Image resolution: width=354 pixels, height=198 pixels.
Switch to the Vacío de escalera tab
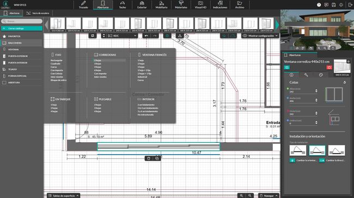pyautogui.click(x=38, y=13)
